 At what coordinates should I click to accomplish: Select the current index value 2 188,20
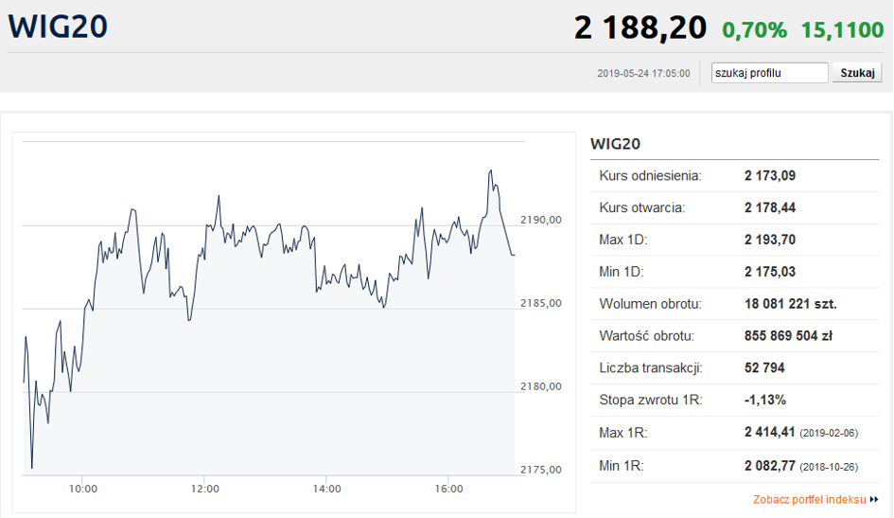click(x=640, y=28)
